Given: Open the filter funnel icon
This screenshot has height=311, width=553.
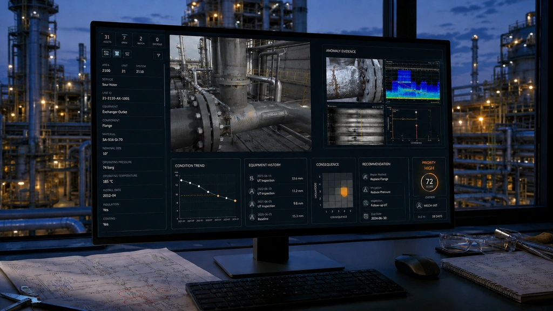Looking at the screenshot, I should coord(158,55).
